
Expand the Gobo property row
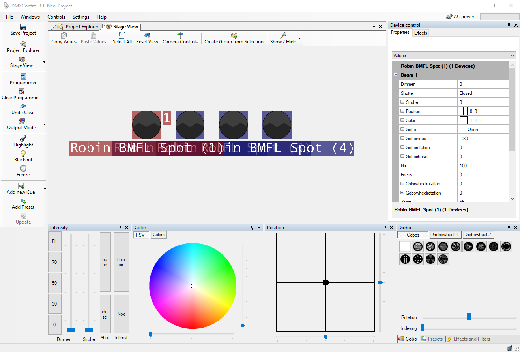[402, 129]
